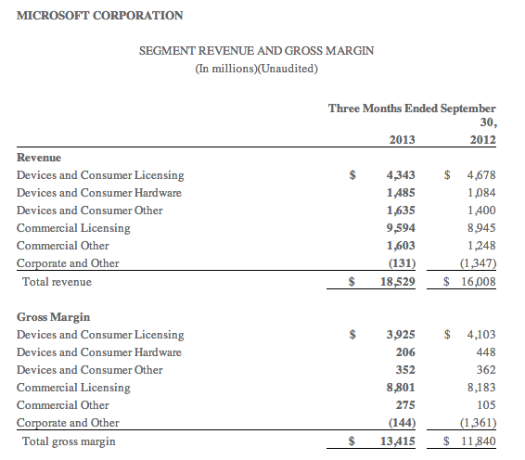Click the 1,485 revenue cell
Screen dimensions: 525x460
pos(401,193)
